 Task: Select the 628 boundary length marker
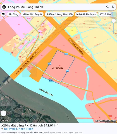click(49, 64)
